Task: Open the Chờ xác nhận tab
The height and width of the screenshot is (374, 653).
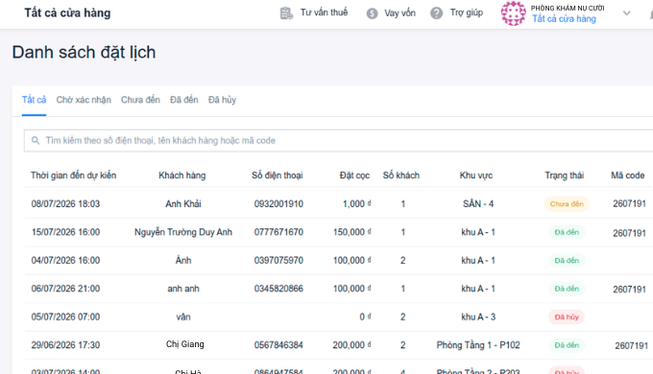Action: click(x=84, y=100)
